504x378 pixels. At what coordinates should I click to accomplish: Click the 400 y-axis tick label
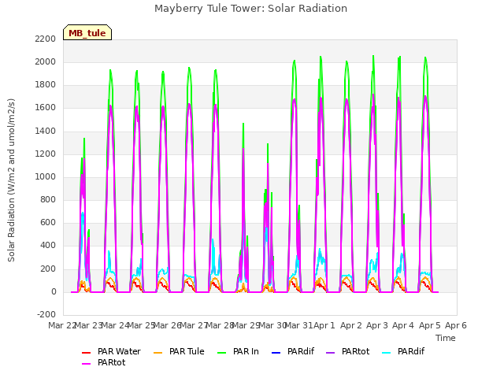48,246
